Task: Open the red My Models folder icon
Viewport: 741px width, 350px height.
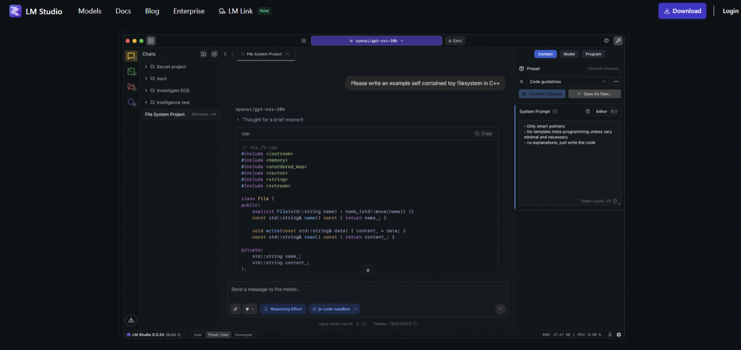Action: [131, 87]
